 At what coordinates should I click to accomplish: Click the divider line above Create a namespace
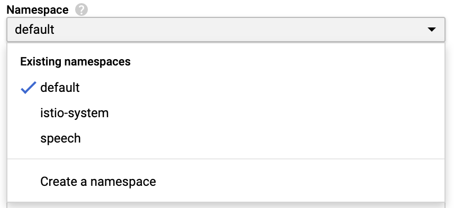tap(226, 159)
